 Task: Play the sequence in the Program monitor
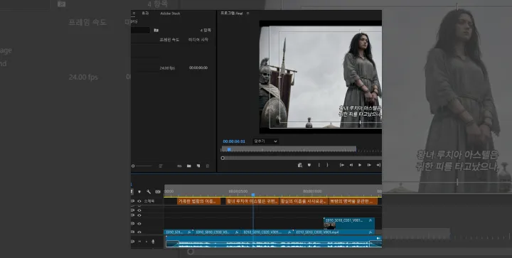click(x=360, y=165)
